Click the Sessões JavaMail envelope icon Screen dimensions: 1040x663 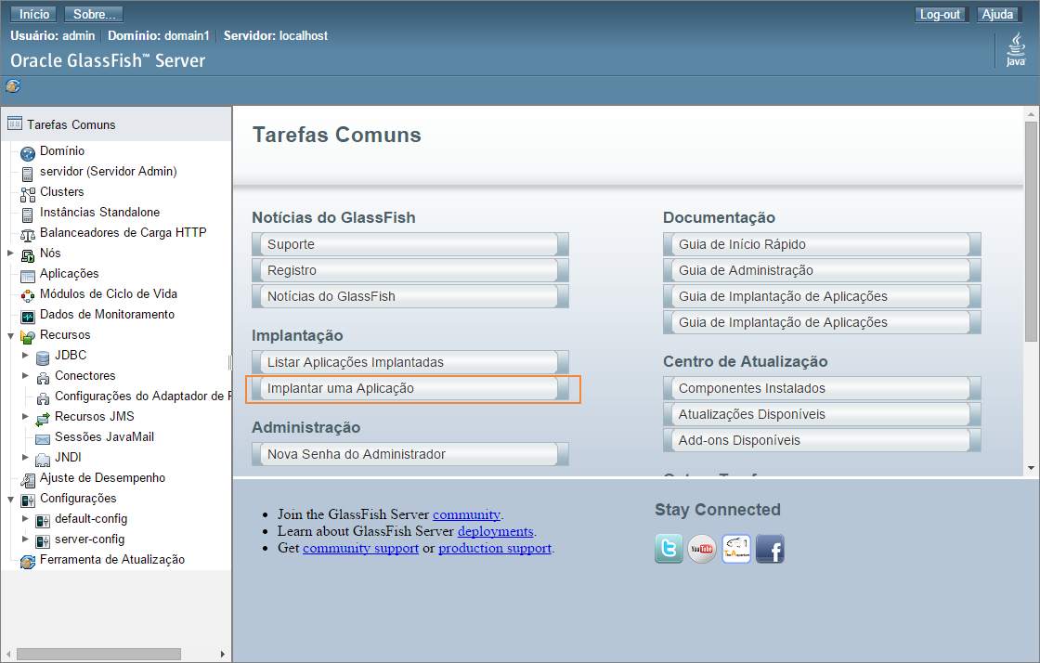[x=43, y=439]
